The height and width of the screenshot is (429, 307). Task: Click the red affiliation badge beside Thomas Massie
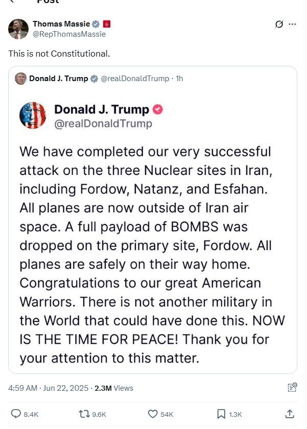107,24
